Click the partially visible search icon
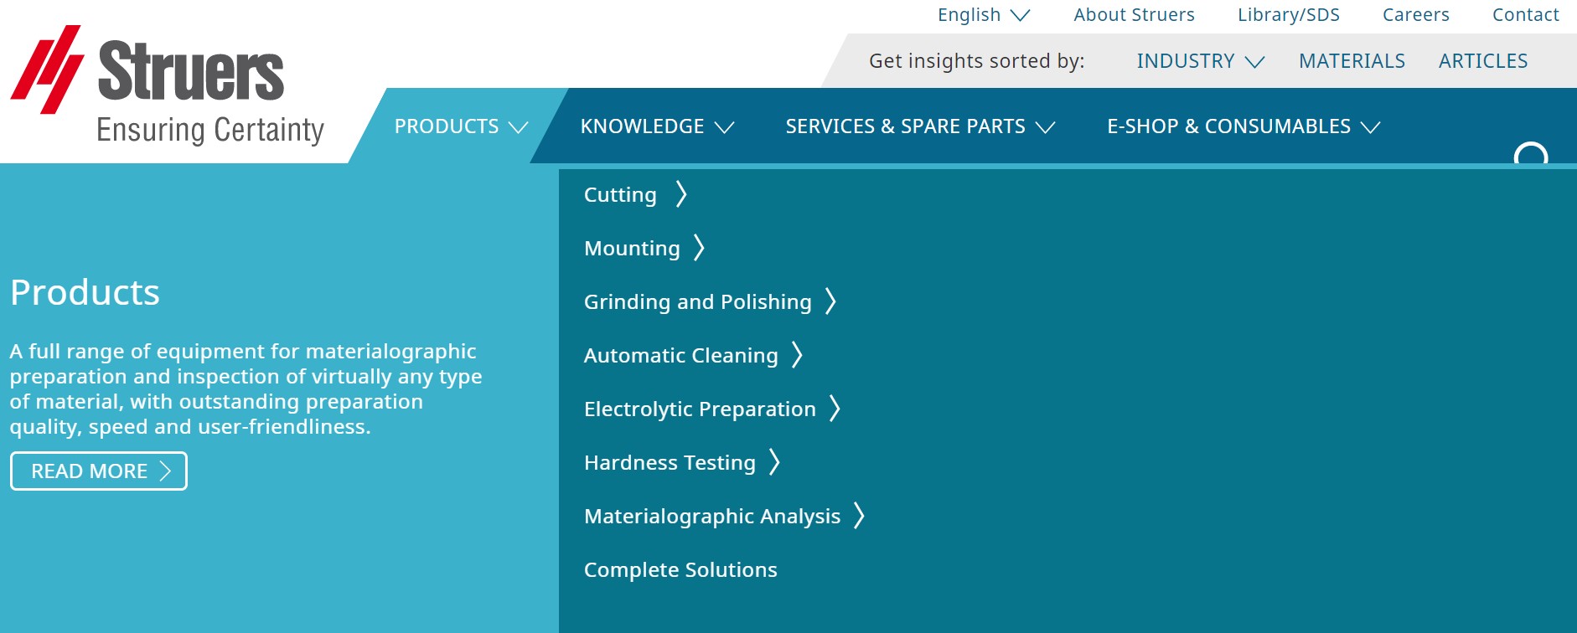The image size is (1577, 633). [x=1531, y=154]
